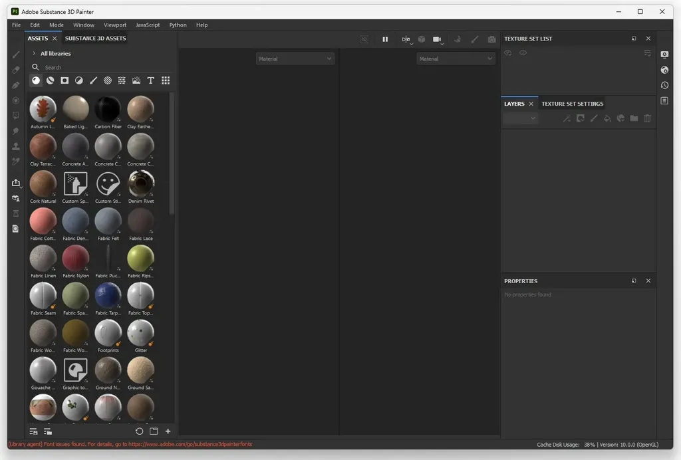Click the 3D cube view icon in viewport toolbar
This screenshot has width=681, height=460.
point(421,39)
